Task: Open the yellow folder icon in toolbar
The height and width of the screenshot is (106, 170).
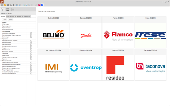Action: pos(5,5)
